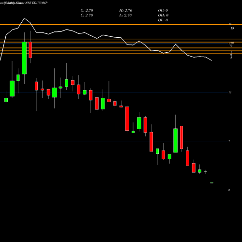The width and height of the screenshot is (242, 242).
Task: Click the 2 price axis label
Action: pos(229,190)
